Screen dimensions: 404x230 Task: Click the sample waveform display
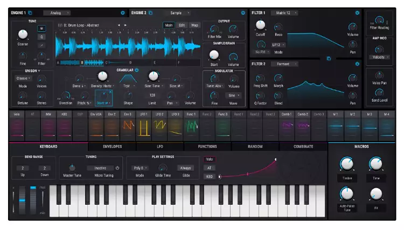pos(128,46)
